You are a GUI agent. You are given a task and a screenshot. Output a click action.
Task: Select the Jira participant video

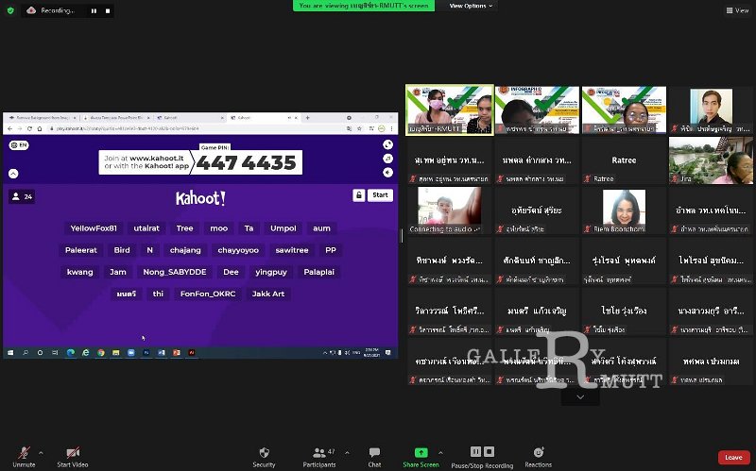tap(711, 160)
